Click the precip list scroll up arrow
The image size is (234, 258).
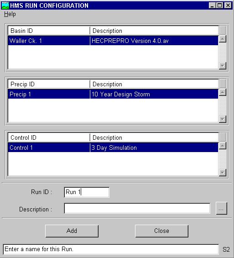click(223, 93)
